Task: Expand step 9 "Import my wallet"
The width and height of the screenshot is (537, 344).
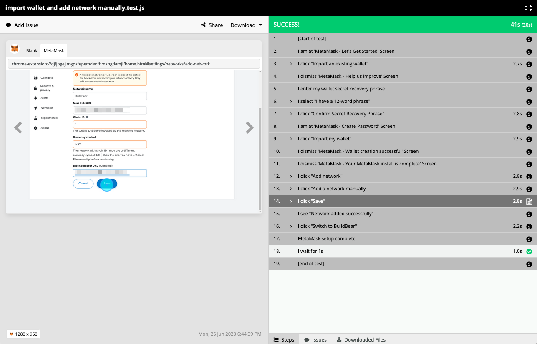Action: (291, 139)
